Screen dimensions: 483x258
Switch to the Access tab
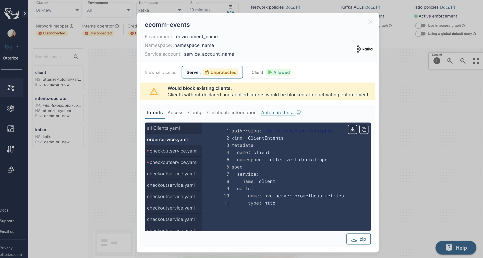175,113
